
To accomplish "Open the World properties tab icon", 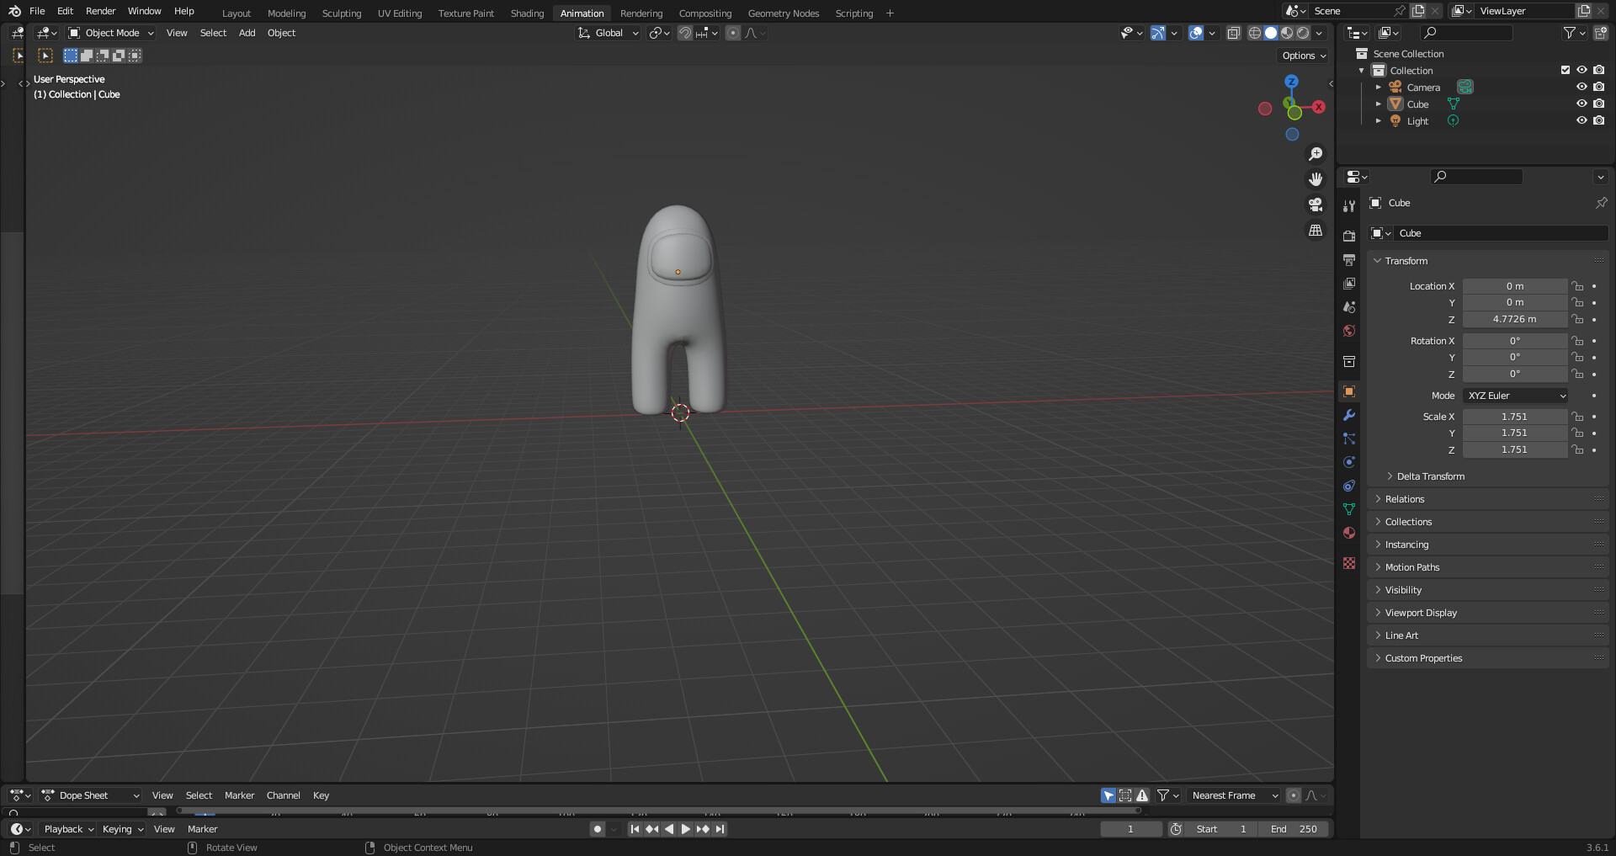I will 1349,331.
